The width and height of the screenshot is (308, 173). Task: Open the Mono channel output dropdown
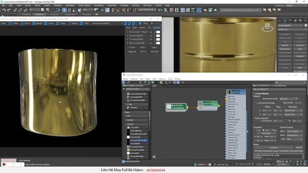[x=294, y=135]
